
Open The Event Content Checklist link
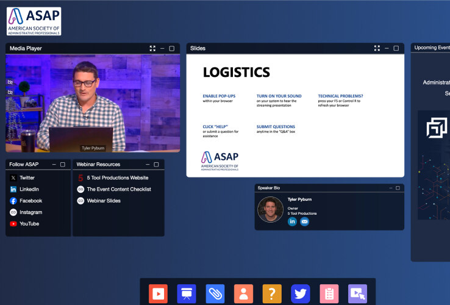coord(119,189)
